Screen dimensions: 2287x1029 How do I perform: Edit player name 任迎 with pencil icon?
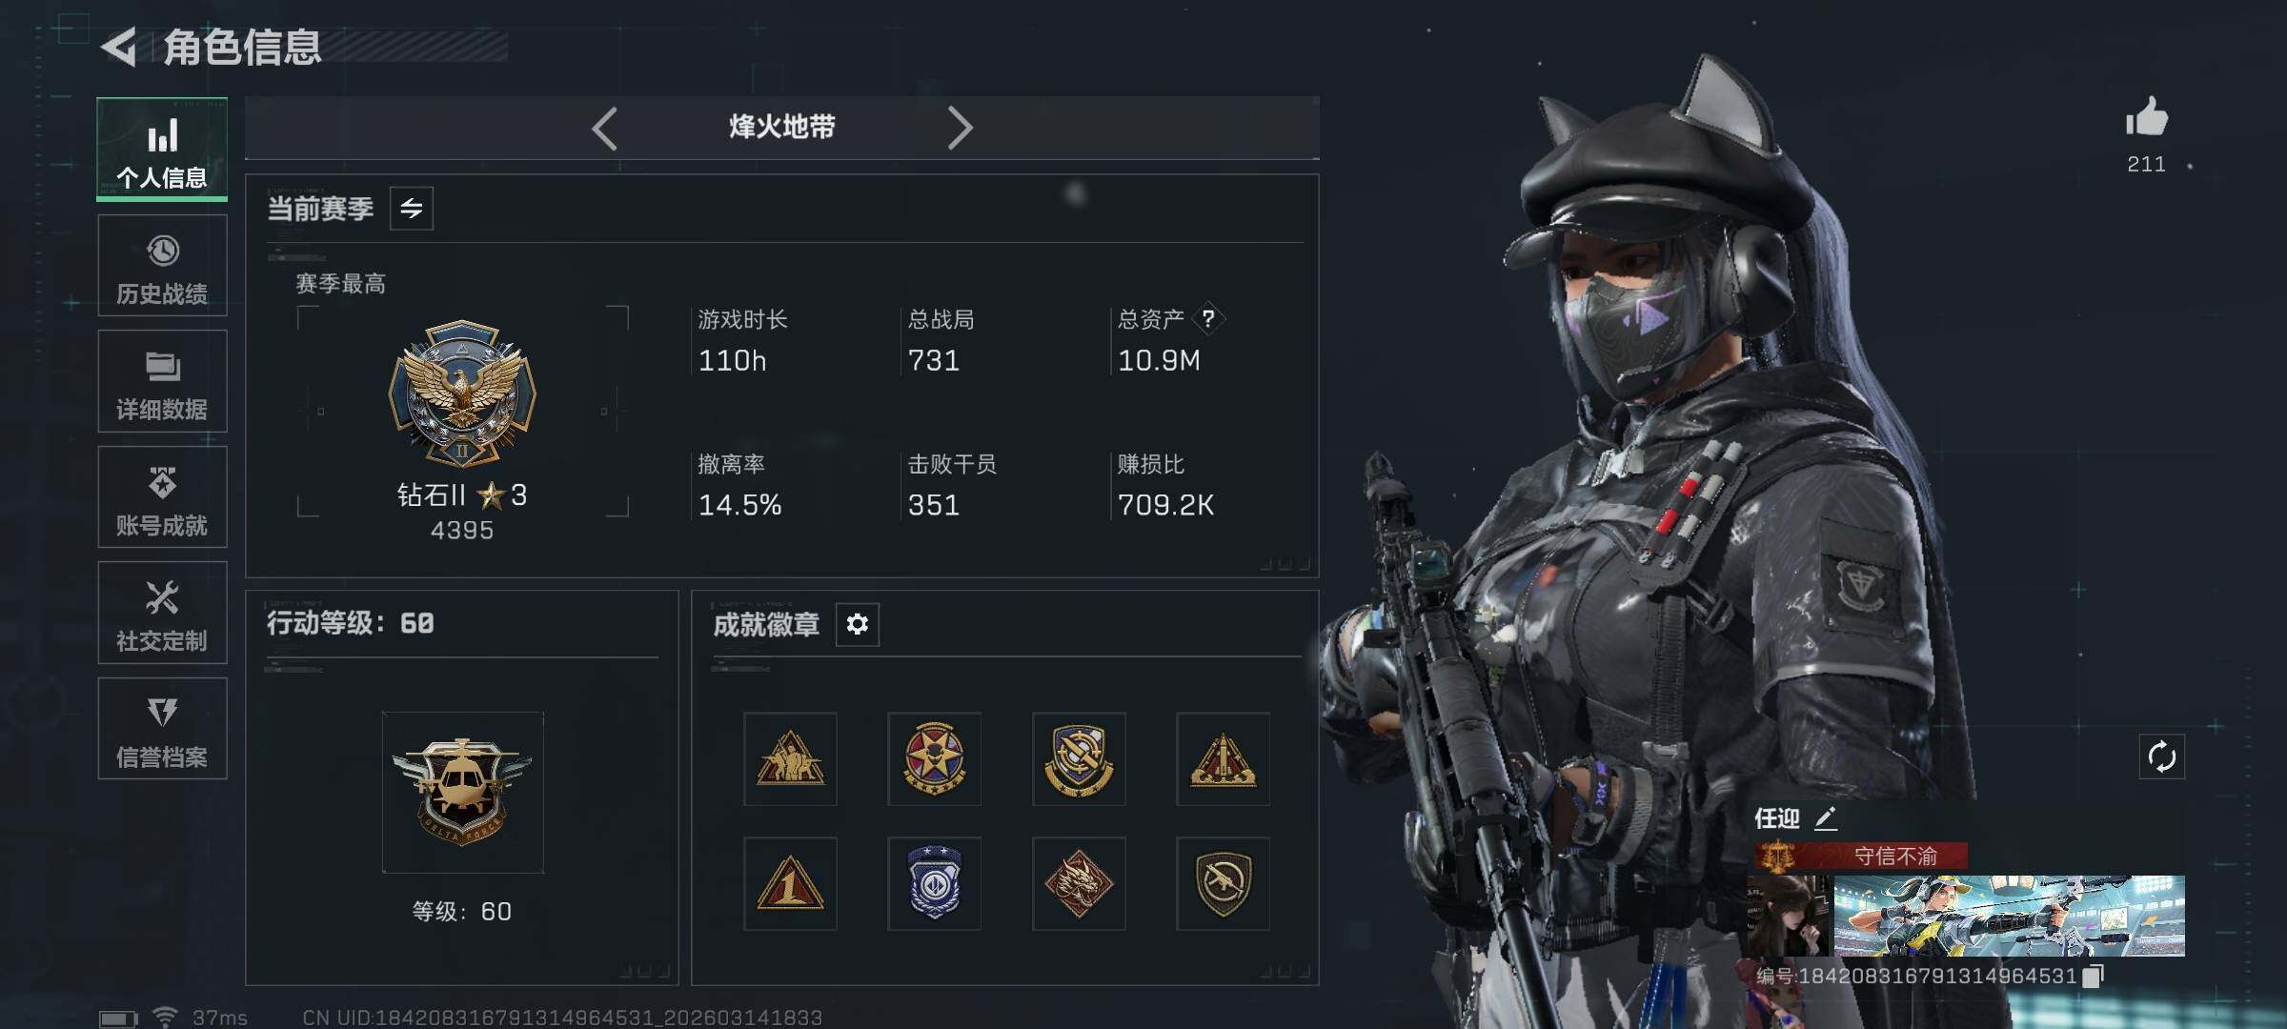(x=1825, y=818)
